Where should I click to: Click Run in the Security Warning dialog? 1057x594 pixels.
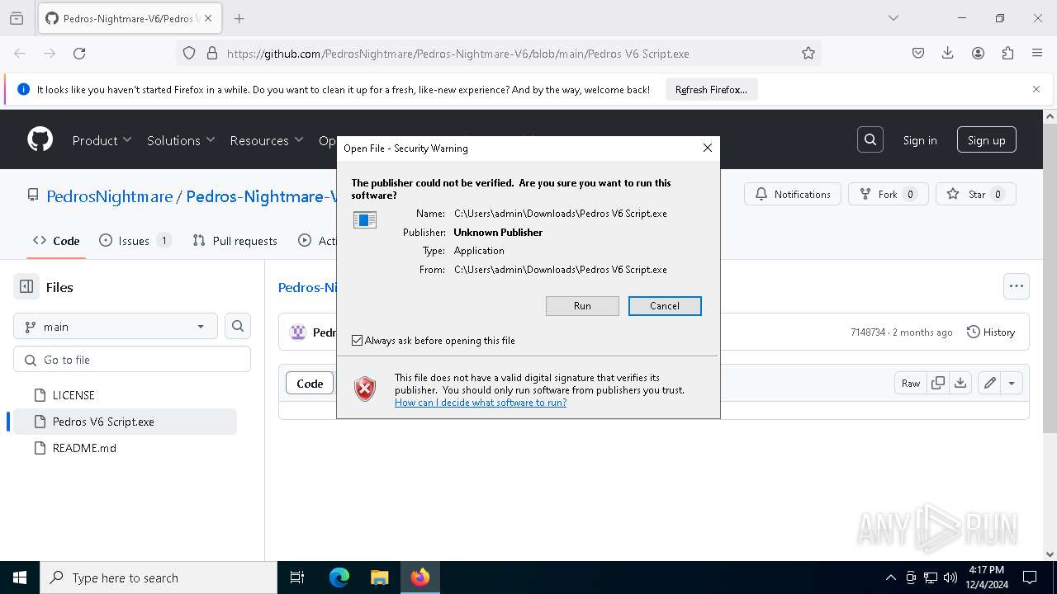pos(582,305)
